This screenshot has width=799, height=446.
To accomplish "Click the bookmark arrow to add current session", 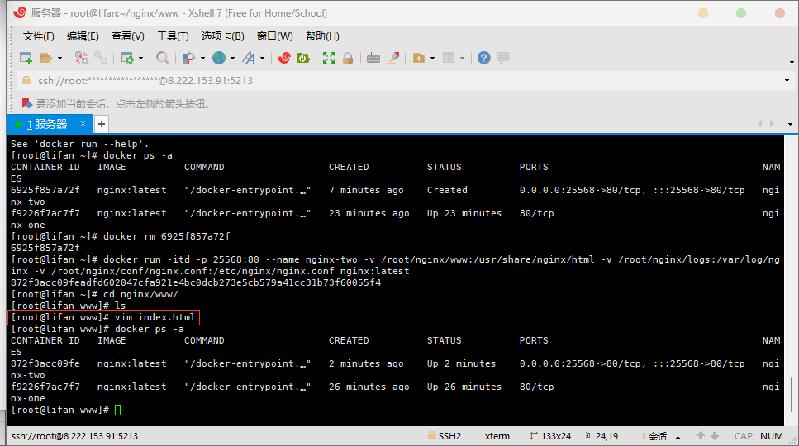I will (26, 104).
